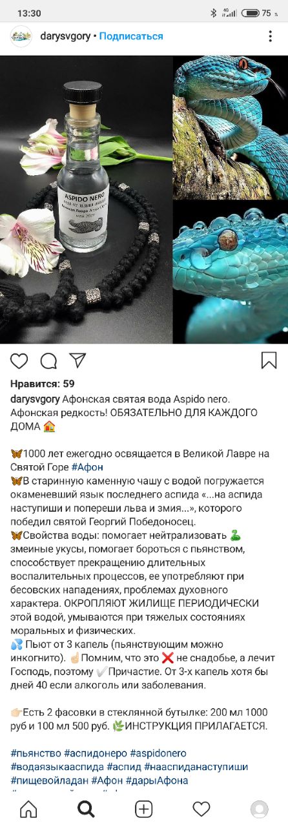Open the Search tab in bottom bar
The height and width of the screenshot is (827, 288).
click(x=86, y=808)
